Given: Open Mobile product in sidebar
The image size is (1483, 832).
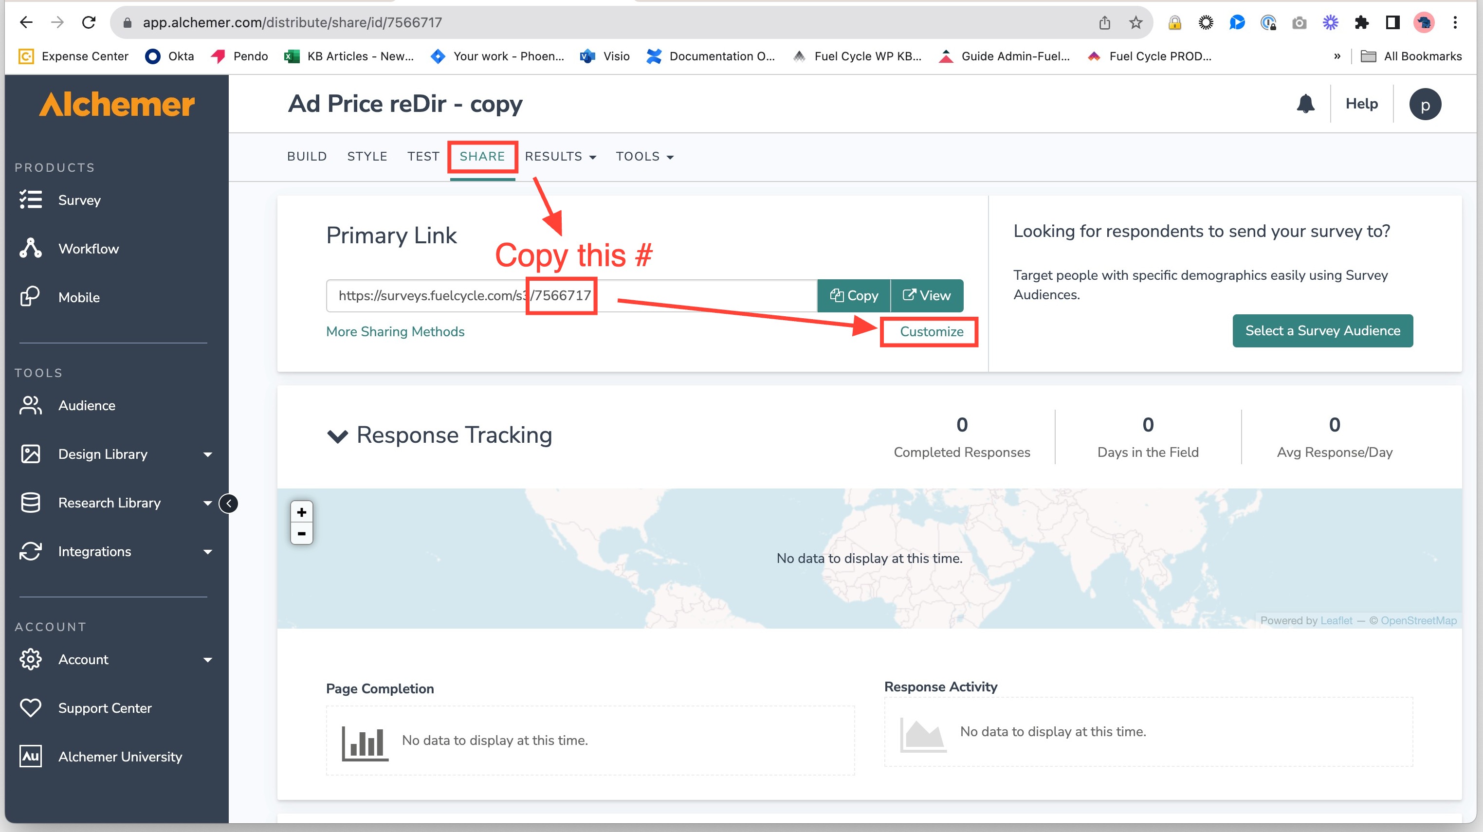Looking at the screenshot, I should coord(79,297).
